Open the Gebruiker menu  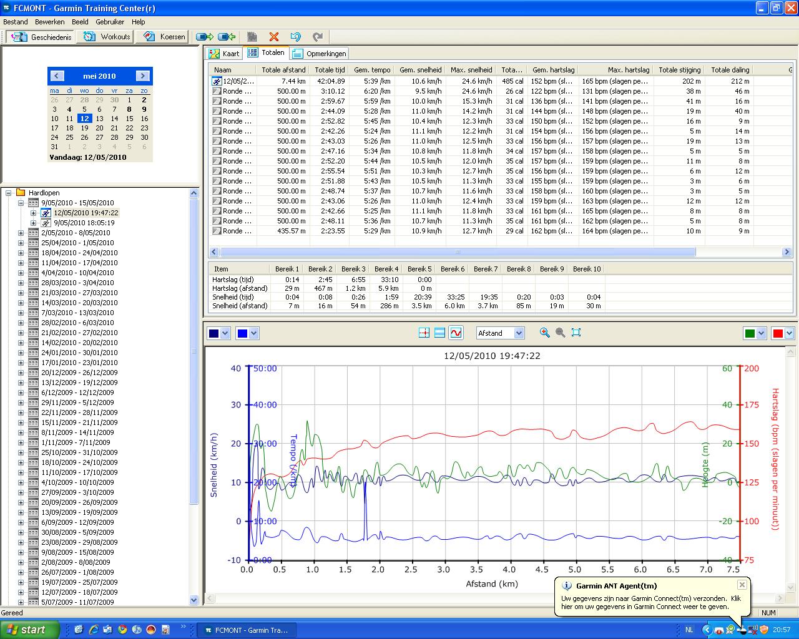tap(110, 22)
